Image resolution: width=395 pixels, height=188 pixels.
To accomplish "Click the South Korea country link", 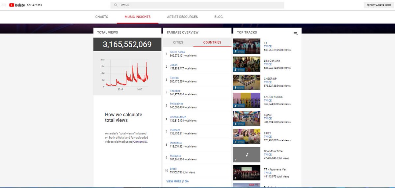I will (177, 52).
